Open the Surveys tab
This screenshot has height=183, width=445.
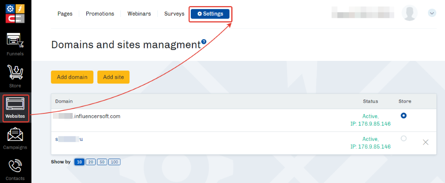click(x=174, y=13)
